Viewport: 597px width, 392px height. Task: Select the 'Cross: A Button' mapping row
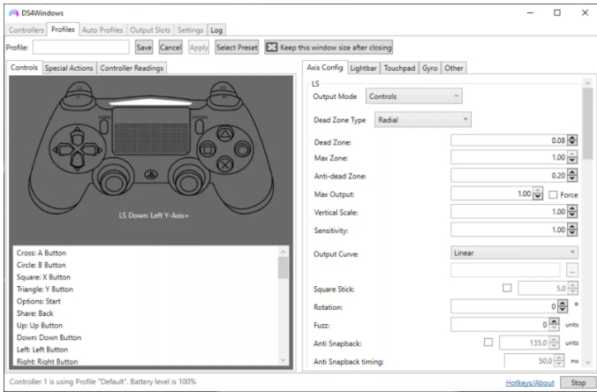(x=146, y=253)
